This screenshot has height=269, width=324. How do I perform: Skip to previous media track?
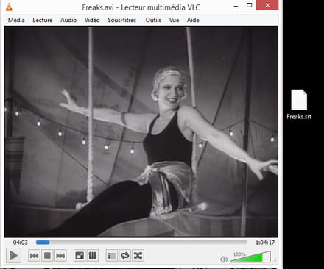(x=34, y=256)
